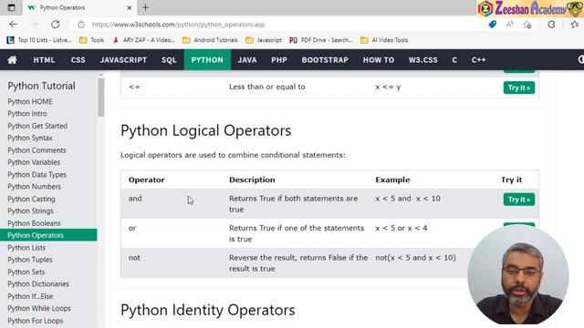Image resolution: width=584 pixels, height=328 pixels.
Task: Switch to the CSS tutorial menu
Action: click(78, 60)
